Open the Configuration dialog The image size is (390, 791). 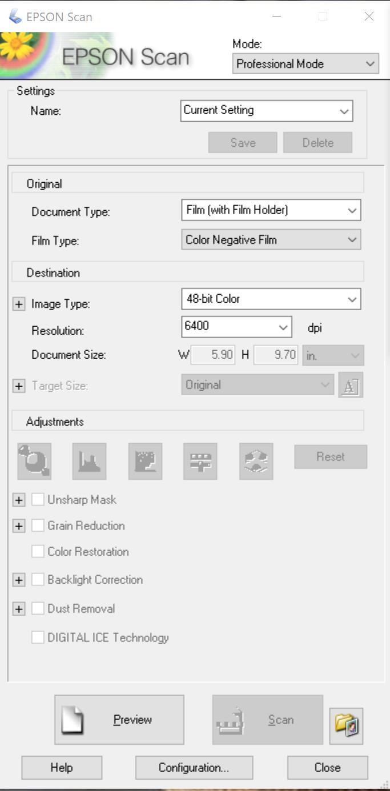pos(194,768)
